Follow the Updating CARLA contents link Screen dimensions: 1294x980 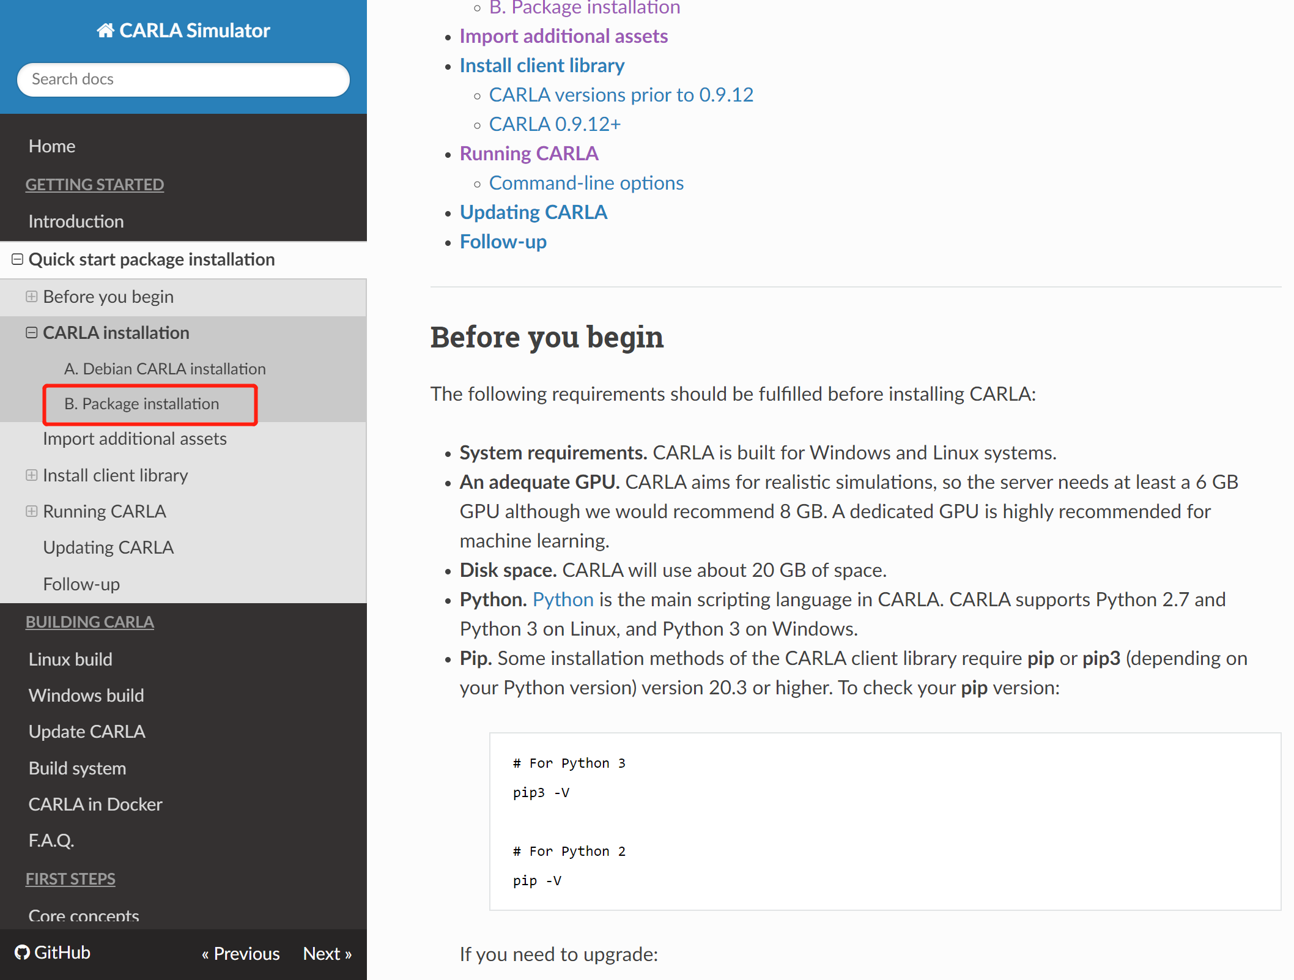[533, 212]
